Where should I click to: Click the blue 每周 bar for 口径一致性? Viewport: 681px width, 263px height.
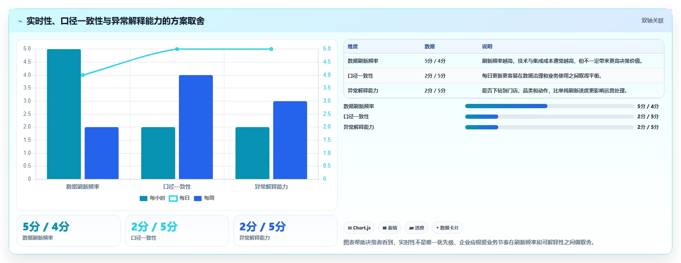(196, 127)
